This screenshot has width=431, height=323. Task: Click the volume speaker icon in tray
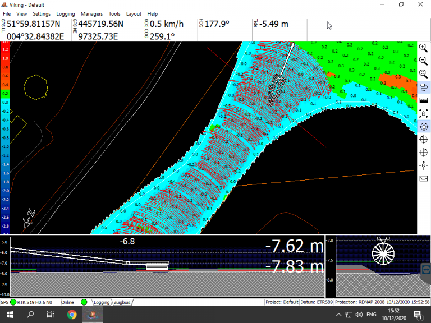pyautogui.click(x=359, y=315)
